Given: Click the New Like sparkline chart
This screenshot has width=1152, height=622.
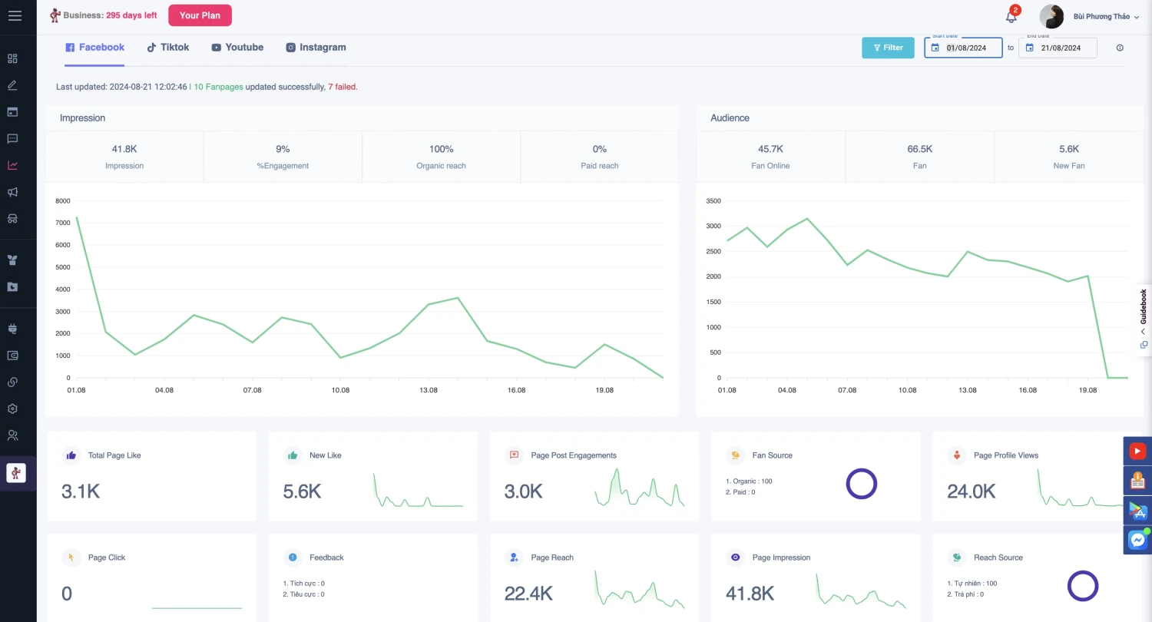Looking at the screenshot, I should pyautogui.click(x=419, y=490).
